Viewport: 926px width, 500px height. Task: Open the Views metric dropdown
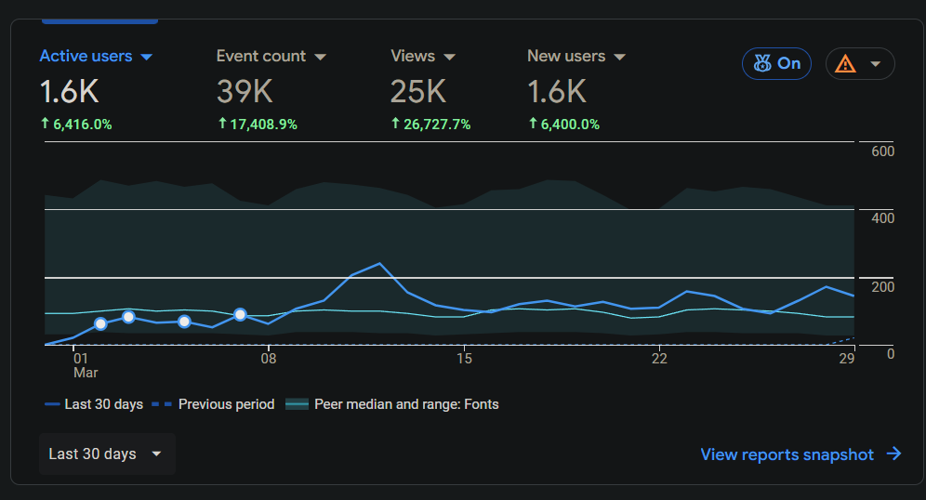(423, 56)
